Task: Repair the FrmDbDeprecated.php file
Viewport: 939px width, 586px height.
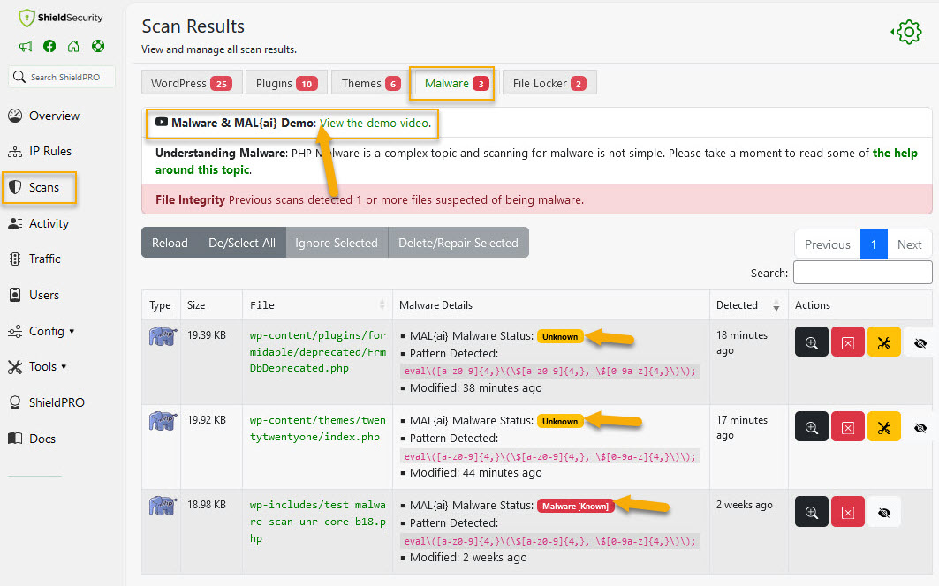Action: pos(884,342)
